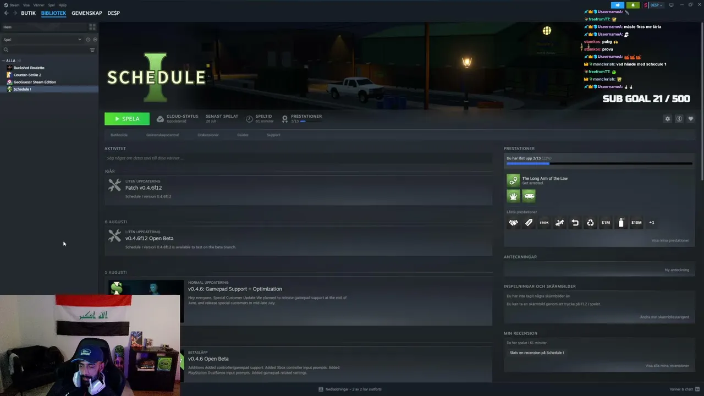Viewport: 704px width, 396px height.
Task: Click the activity status input field
Action: 298,158
